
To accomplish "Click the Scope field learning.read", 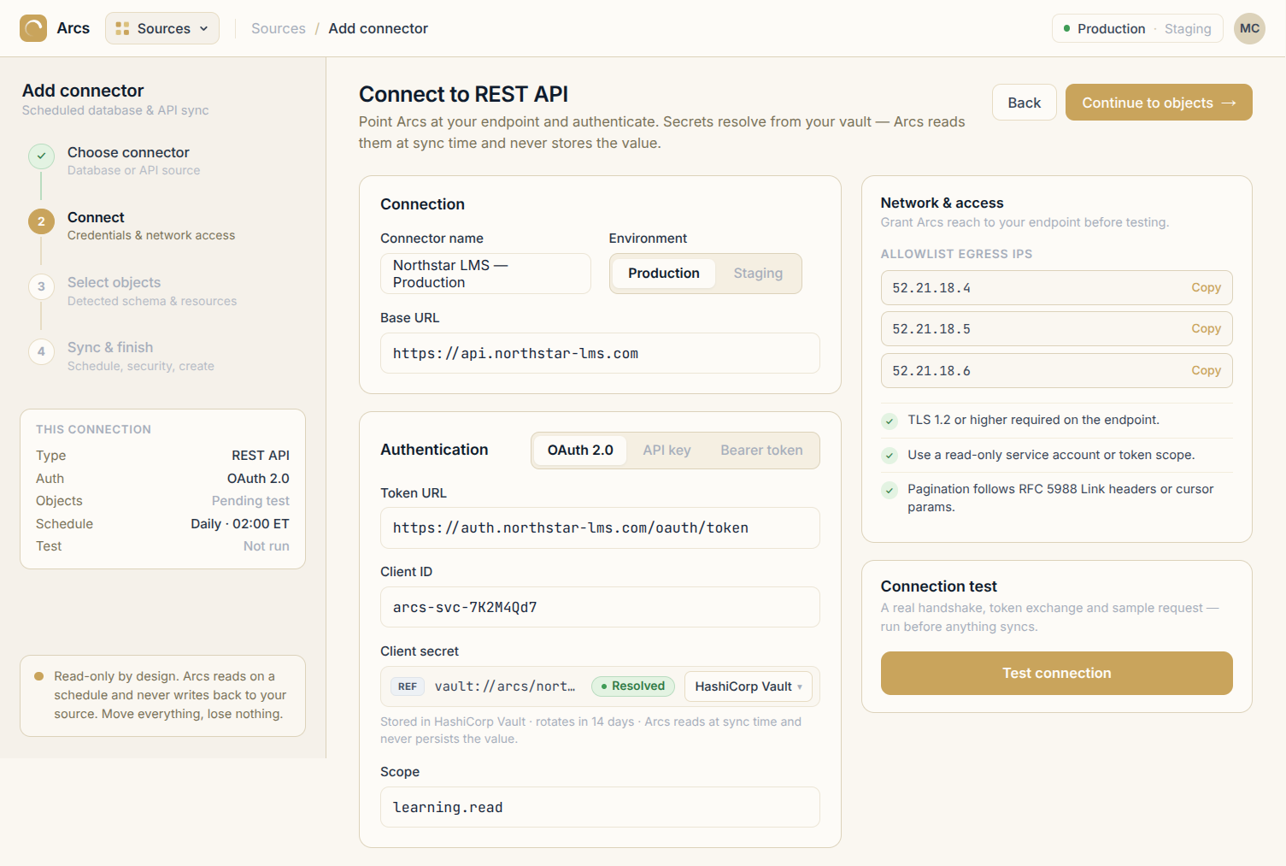I will (x=600, y=807).
